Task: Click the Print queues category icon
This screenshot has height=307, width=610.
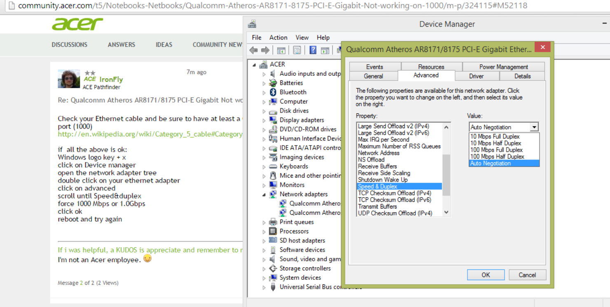Action: pos(273,222)
